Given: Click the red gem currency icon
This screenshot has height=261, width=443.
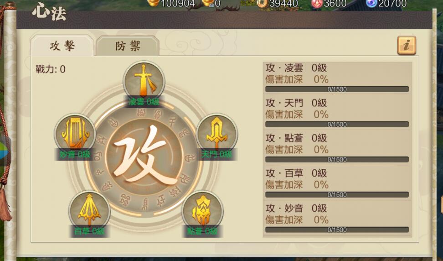Looking at the screenshot, I should coord(317,3).
